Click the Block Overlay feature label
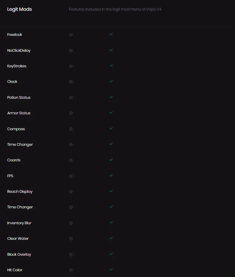This screenshot has width=235, height=277. (x=19, y=254)
